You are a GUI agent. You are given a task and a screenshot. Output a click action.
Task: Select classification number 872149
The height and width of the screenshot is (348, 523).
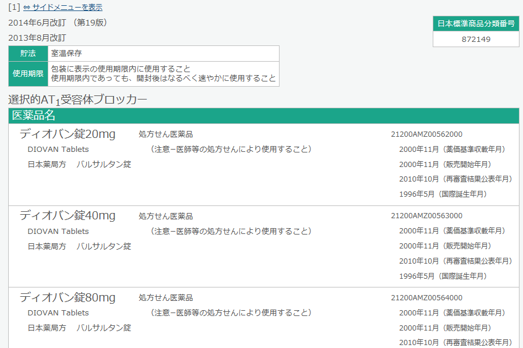[x=476, y=40]
